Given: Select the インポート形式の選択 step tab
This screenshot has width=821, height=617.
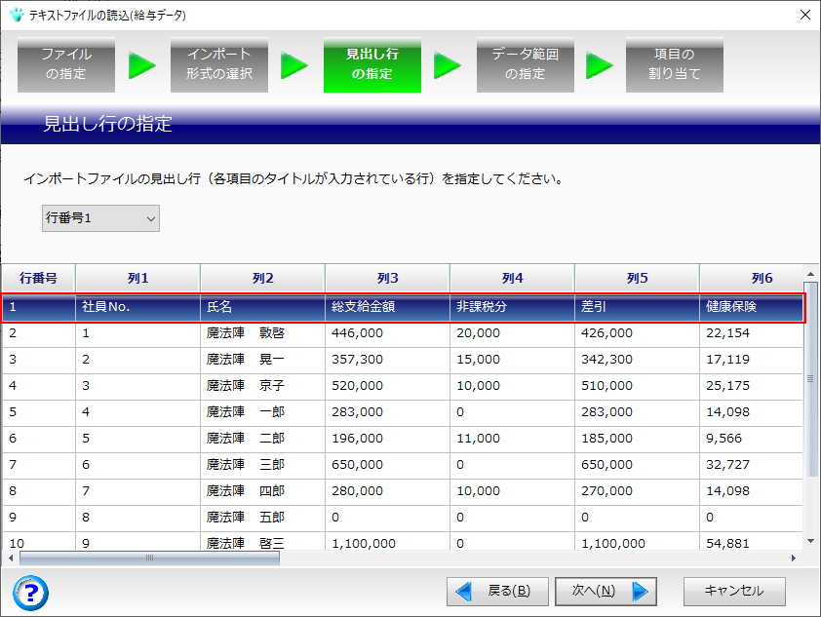Looking at the screenshot, I should coord(219,65).
